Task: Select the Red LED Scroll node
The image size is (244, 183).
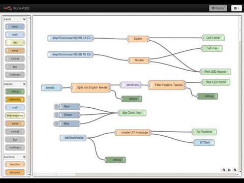Action: tap(216, 82)
